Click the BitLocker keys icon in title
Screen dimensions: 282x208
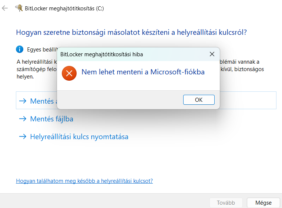tap(19, 8)
